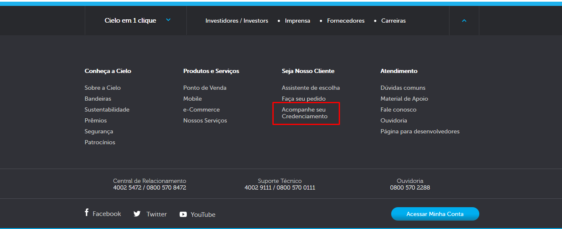Click the Seja Nosso Cliente heading

[308, 71]
